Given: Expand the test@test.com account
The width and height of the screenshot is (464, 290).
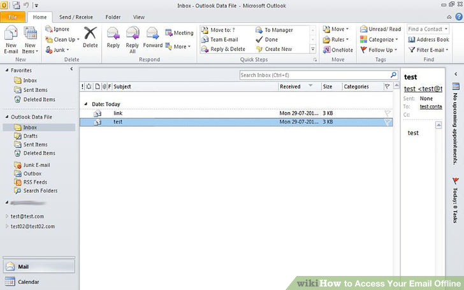Looking at the screenshot, I should coord(7,216).
